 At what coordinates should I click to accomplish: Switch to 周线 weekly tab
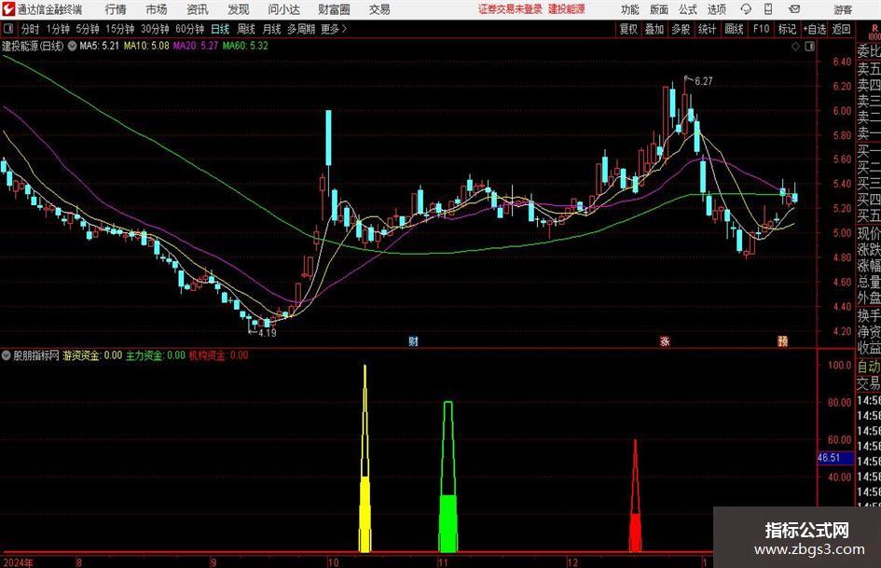pyautogui.click(x=245, y=29)
